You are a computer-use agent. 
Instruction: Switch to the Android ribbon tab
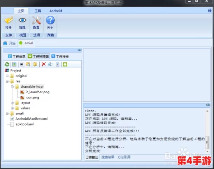(56, 11)
